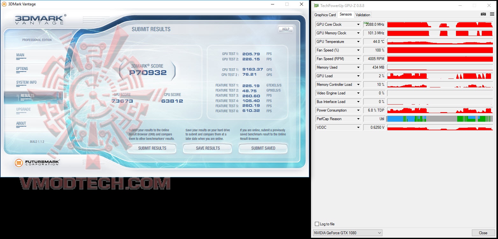Click the GPU Temperature value 44.0 °C

374,42
